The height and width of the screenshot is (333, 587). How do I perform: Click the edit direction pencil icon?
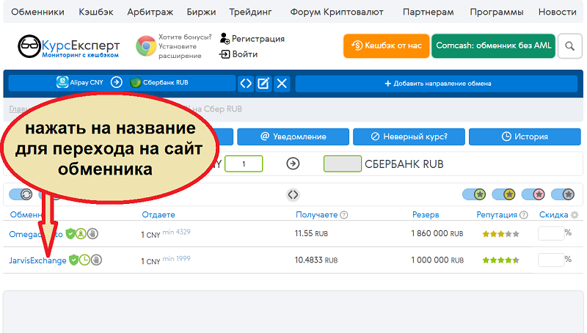pos(263,84)
